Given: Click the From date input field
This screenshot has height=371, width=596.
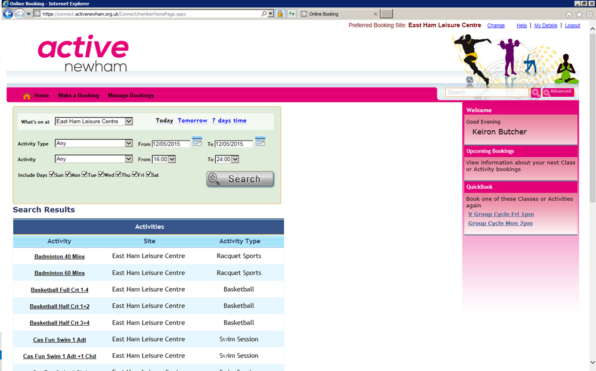Looking at the screenshot, I should 170,144.
